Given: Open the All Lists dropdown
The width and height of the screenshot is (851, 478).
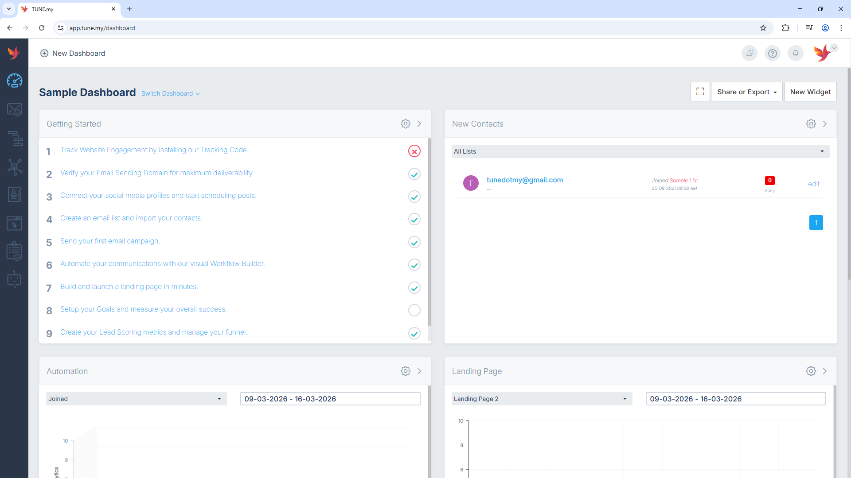Looking at the screenshot, I should 640,151.
